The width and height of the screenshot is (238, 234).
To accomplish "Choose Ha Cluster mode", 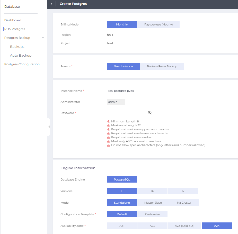I will click(x=184, y=203).
